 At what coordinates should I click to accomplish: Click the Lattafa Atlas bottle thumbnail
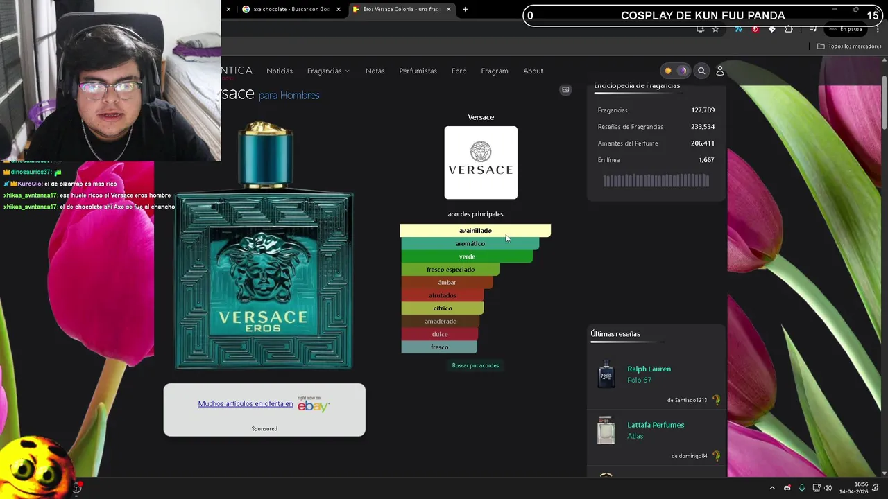tap(606, 430)
